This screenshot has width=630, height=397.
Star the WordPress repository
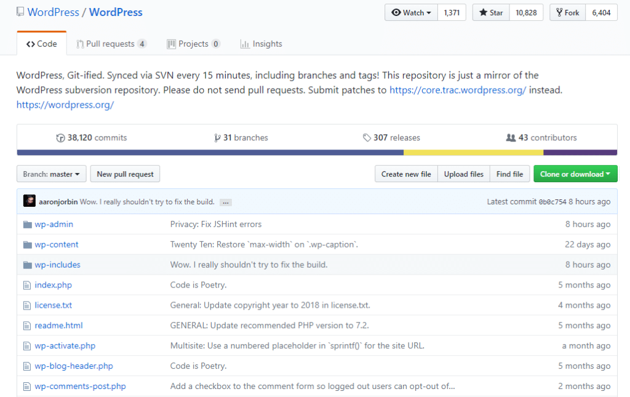(x=490, y=12)
